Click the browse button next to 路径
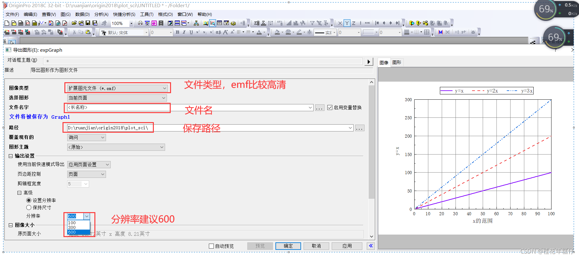The image size is (579, 257). [360, 128]
